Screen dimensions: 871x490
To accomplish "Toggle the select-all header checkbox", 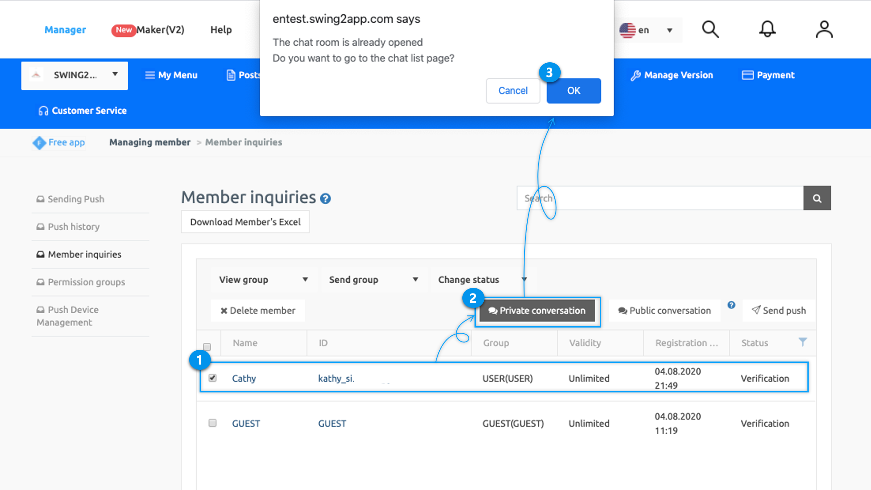I will pos(207,347).
